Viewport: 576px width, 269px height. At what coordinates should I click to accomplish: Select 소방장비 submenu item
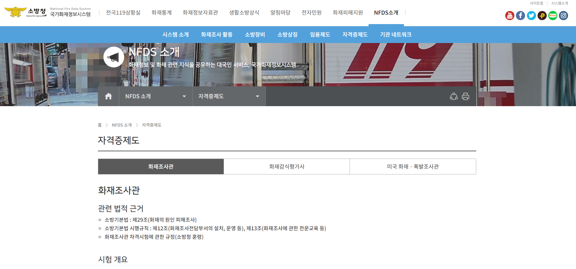coord(255,34)
